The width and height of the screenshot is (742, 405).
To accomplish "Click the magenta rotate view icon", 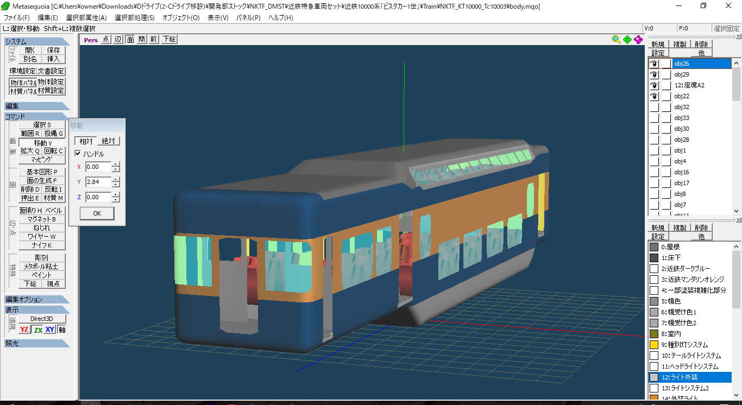I will pyautogui.click(x=638, y=39).
